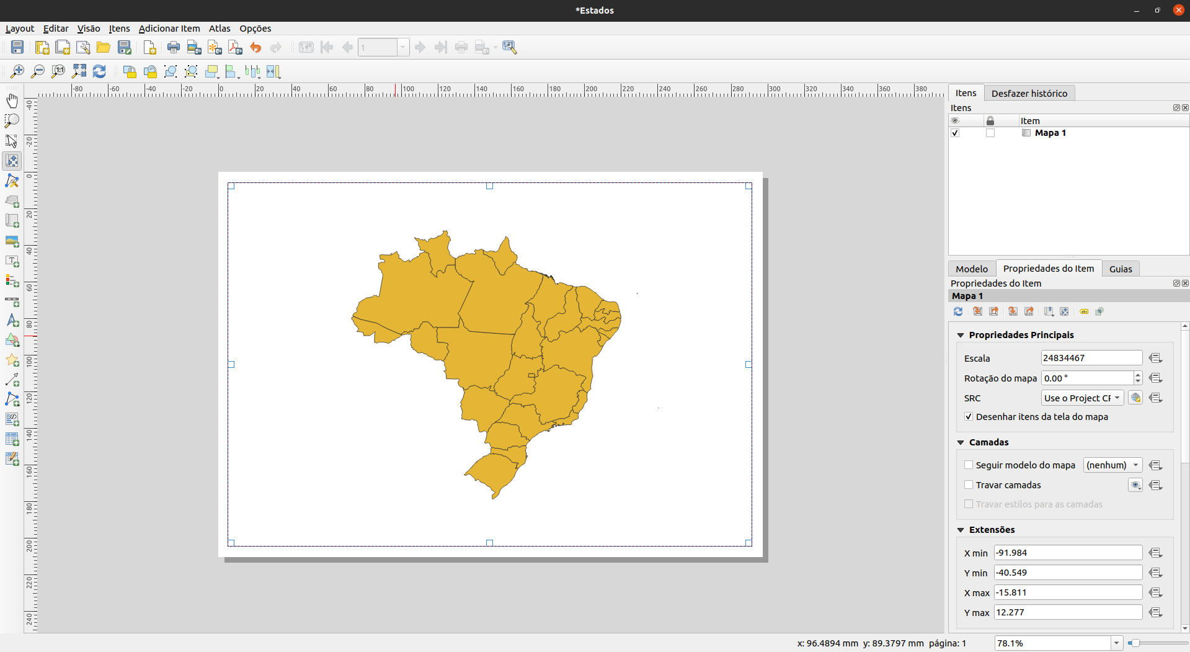Open the Atlas menu
Viewport: 1190px width, 652px height.
tap(220, 29)
